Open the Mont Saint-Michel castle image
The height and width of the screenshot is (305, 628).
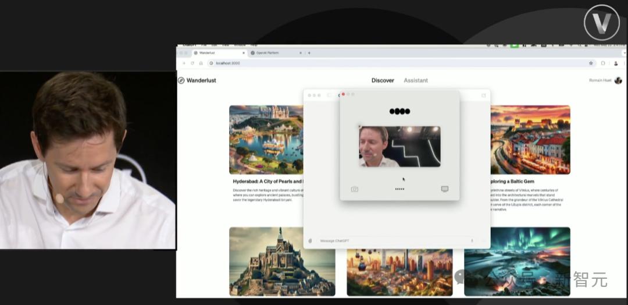282,261
